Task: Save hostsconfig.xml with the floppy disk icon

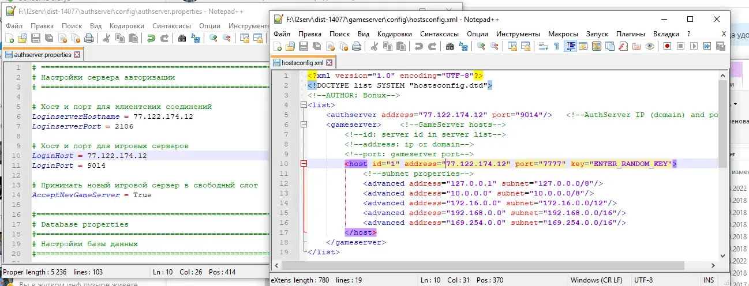Action: tap(304, 46)
